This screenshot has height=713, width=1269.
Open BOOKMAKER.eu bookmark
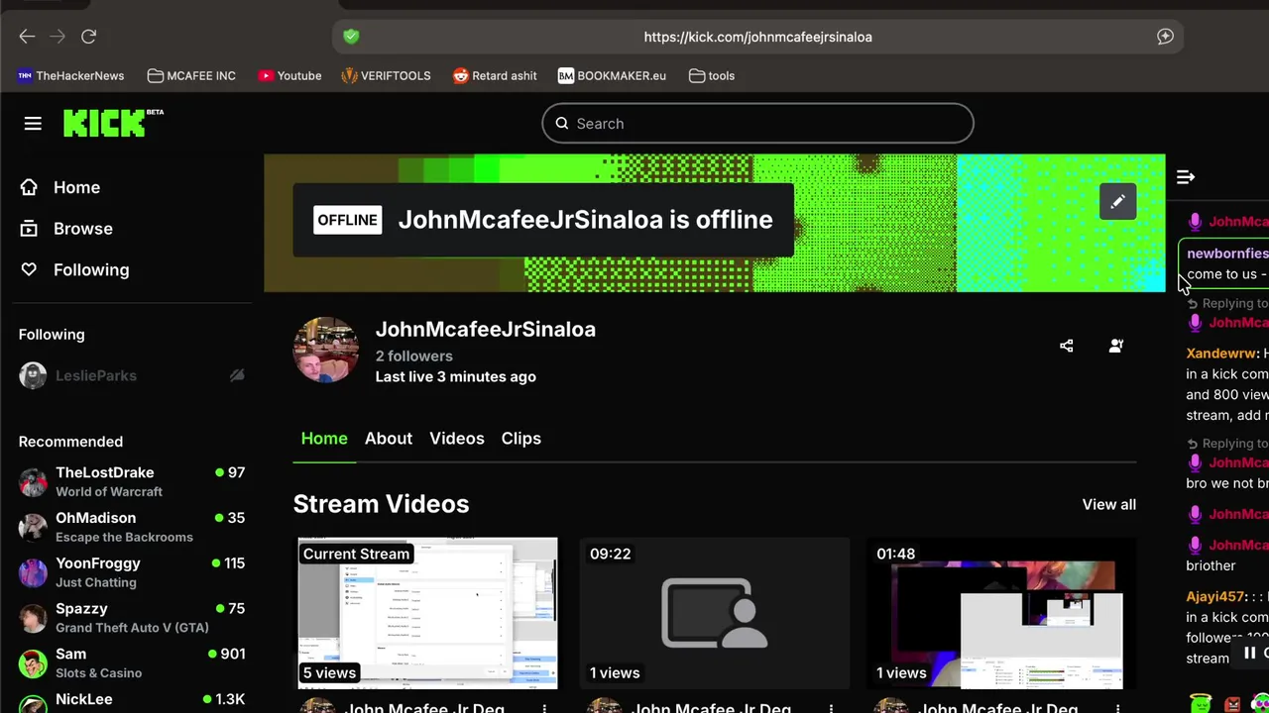tap(612, 75)
